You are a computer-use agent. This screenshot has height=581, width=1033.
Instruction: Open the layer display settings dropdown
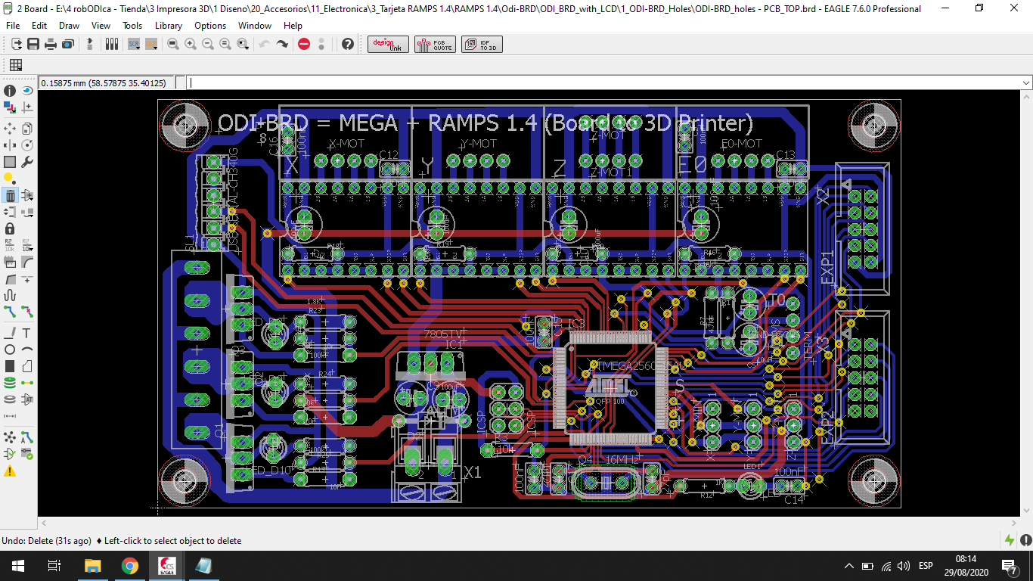click(10, 108)
